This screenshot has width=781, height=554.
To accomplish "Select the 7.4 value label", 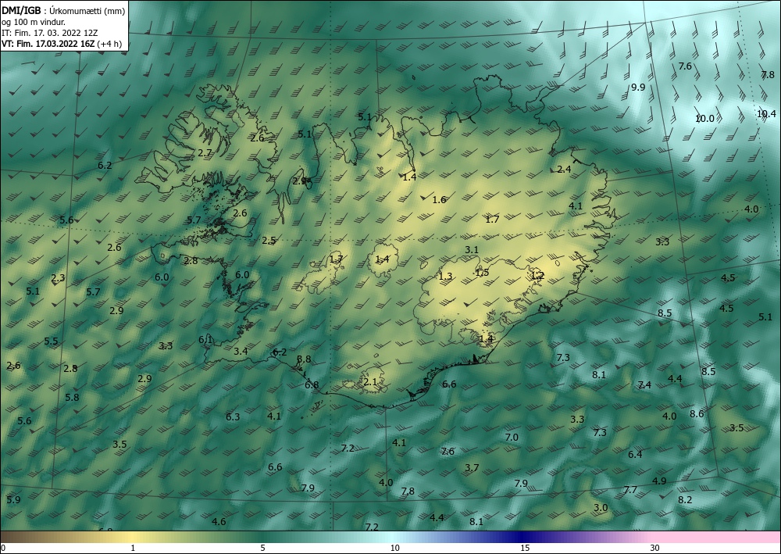I will (644, 384).
